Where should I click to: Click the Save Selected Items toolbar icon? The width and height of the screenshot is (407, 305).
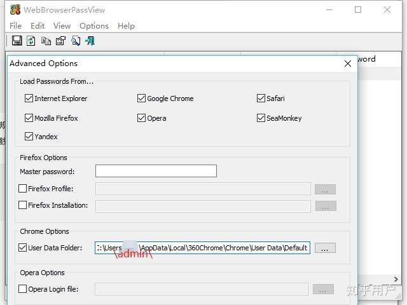17,41
